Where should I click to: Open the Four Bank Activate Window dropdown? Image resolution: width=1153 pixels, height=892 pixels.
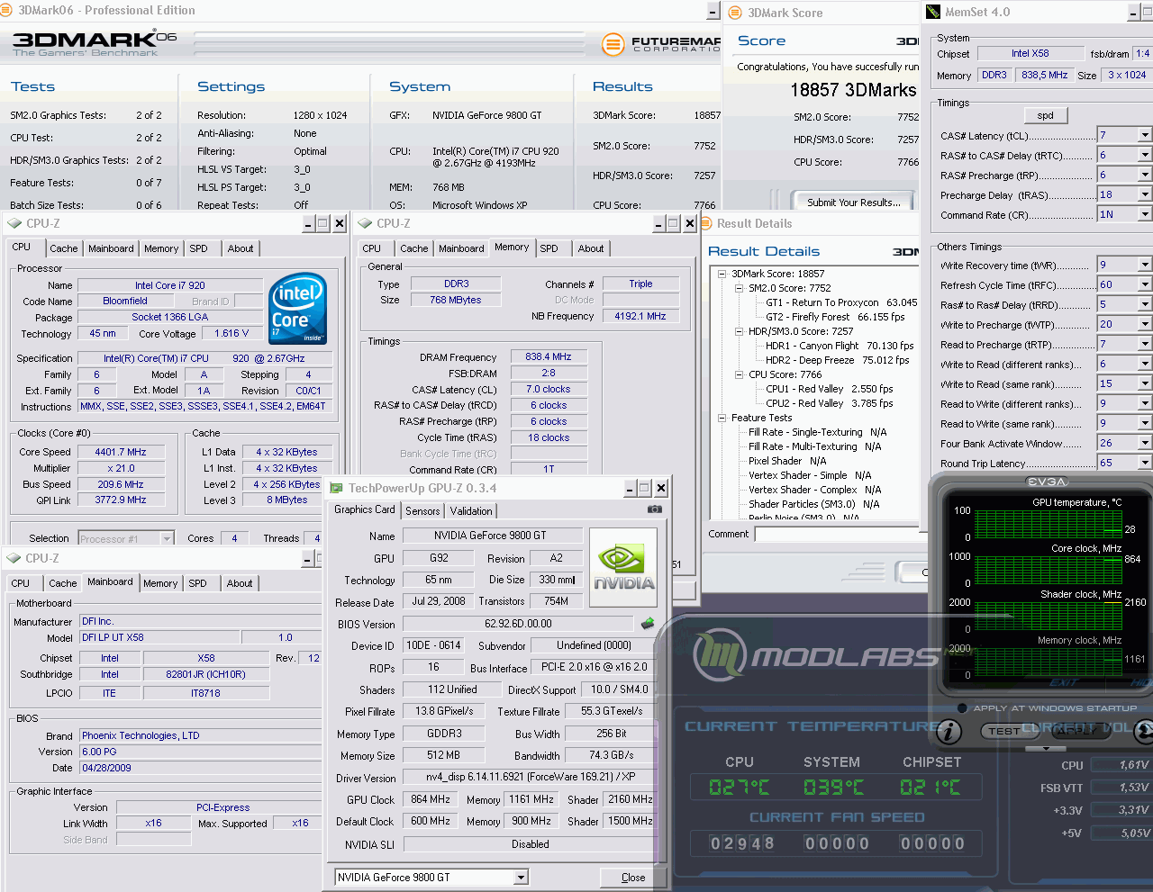pyautogui.click(x=1145, y=443)
